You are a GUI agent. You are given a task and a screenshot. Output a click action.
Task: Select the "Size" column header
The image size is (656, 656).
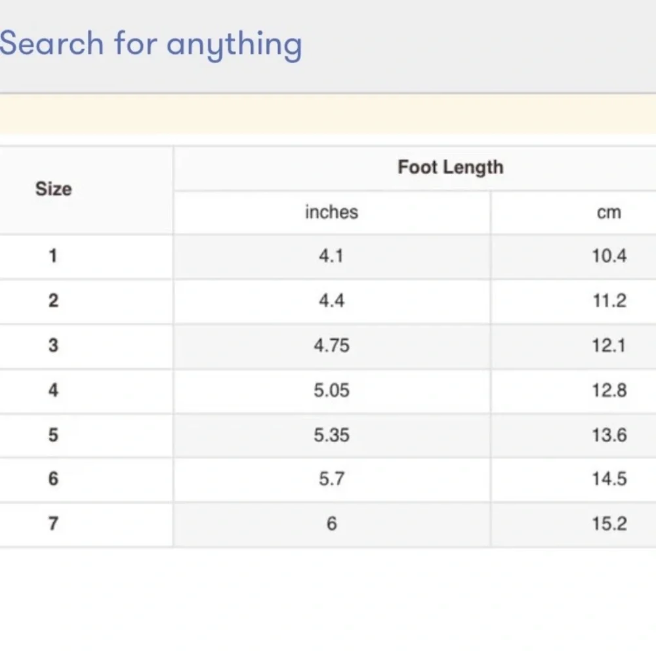click(54, 189)
